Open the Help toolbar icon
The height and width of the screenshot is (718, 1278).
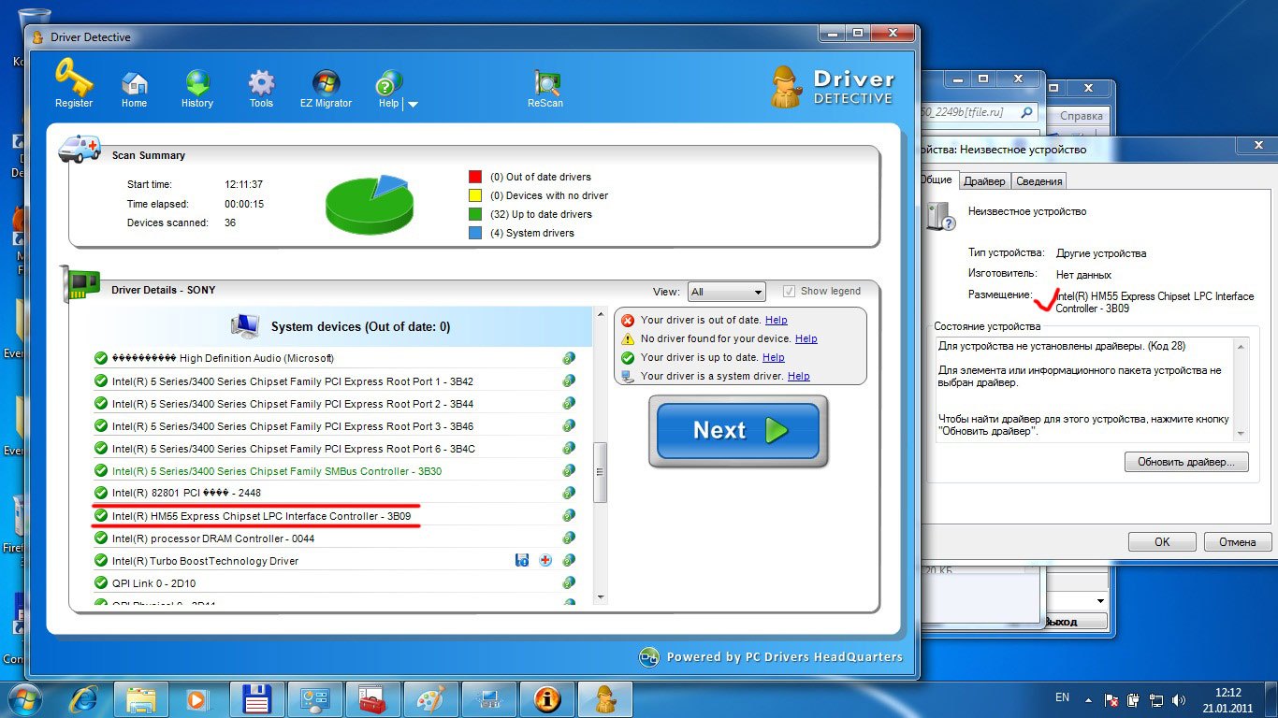pos(389,90)
